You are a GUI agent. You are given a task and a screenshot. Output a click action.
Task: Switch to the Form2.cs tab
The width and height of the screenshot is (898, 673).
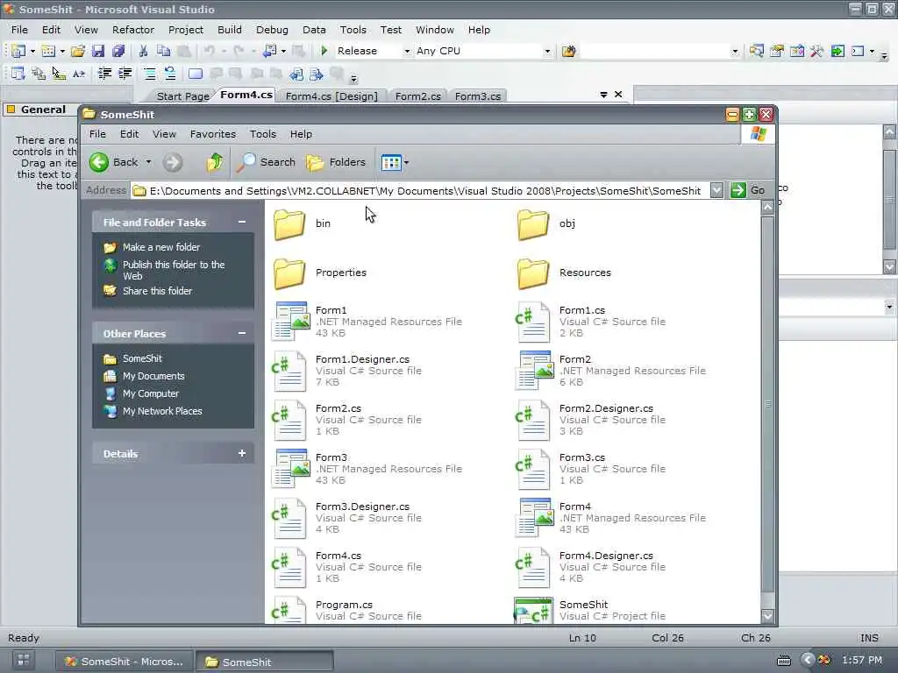pos(418,96)
